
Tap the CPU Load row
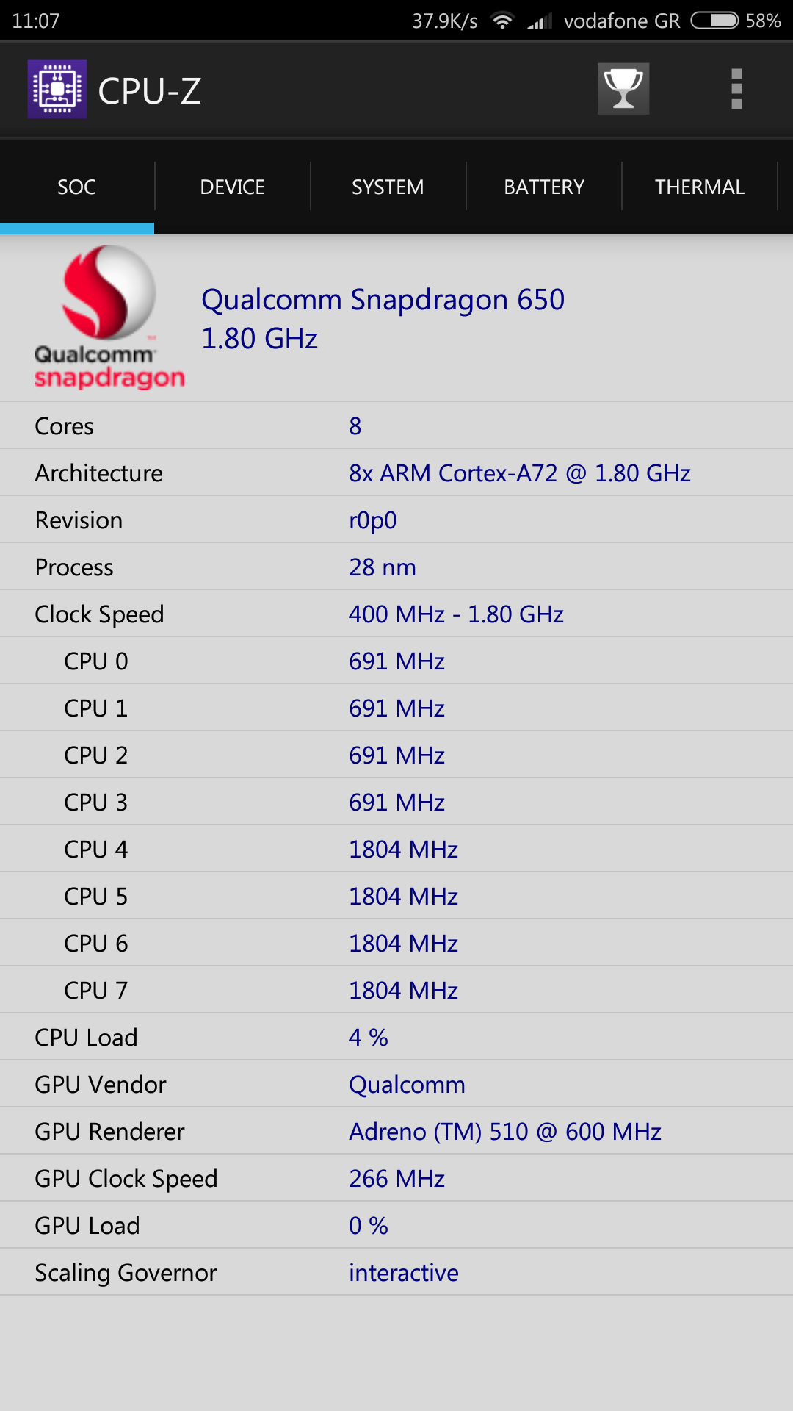point(396,1037)
